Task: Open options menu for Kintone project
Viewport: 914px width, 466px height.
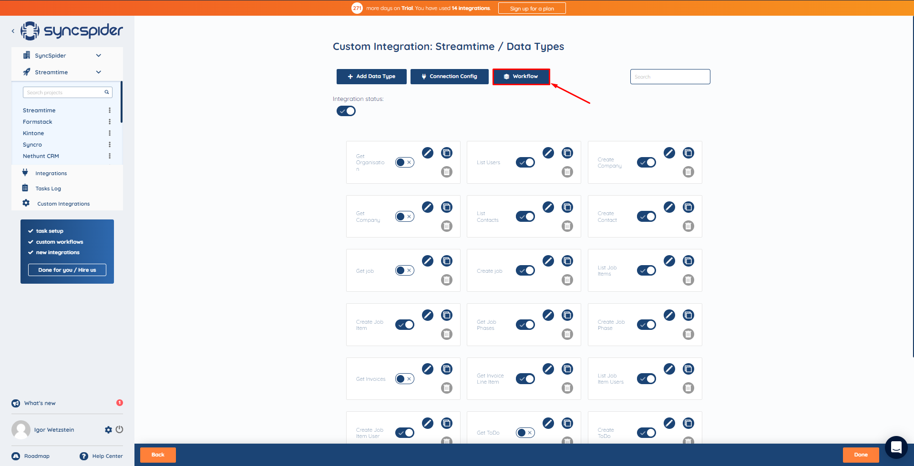Action: (110, 133)
